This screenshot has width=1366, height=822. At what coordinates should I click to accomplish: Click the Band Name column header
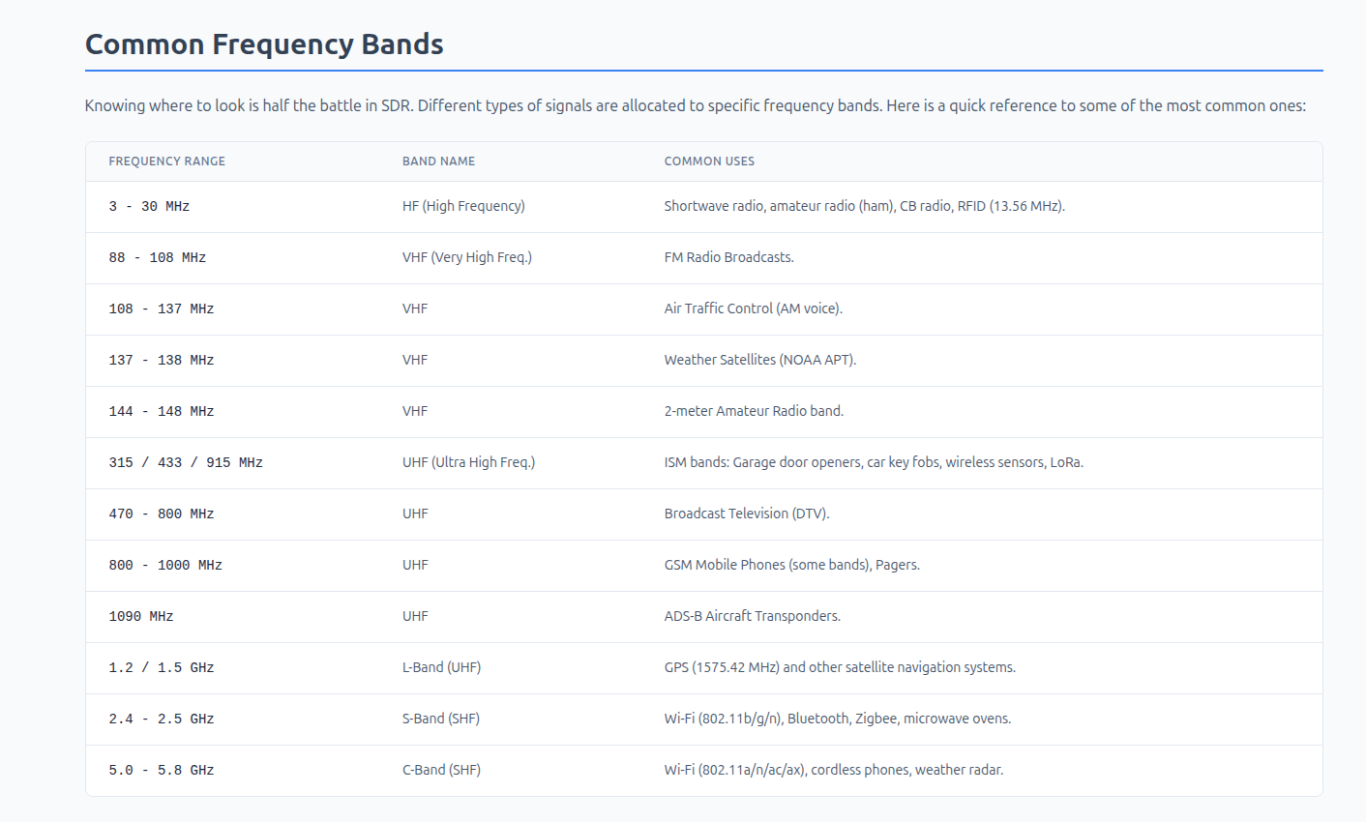click(x=438, y=161)
